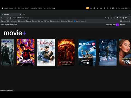Click the purple user avatar icon
Screen dimensions: 131x98
point(117,24)
